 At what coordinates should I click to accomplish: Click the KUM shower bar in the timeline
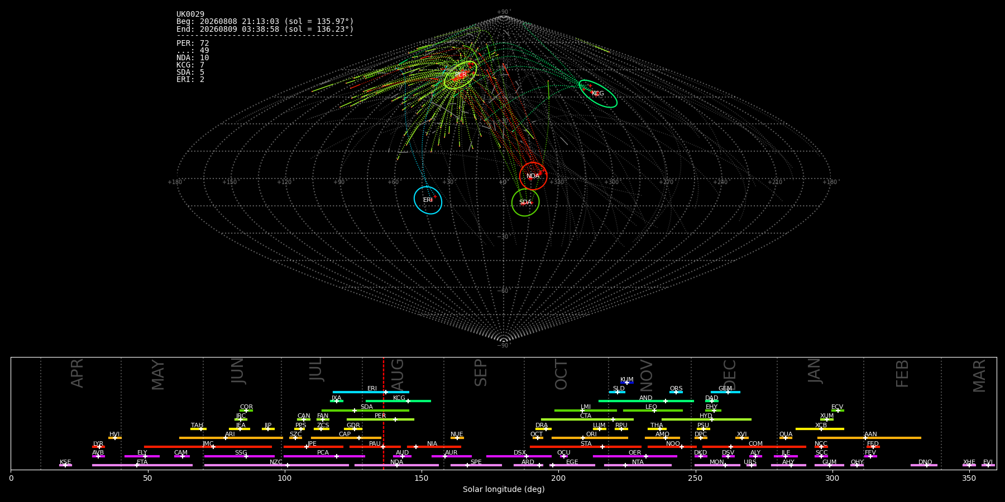627,383
